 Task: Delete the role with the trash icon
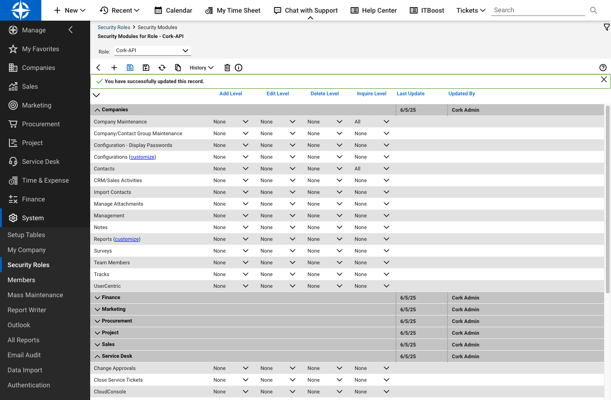(x=227, y=68)
